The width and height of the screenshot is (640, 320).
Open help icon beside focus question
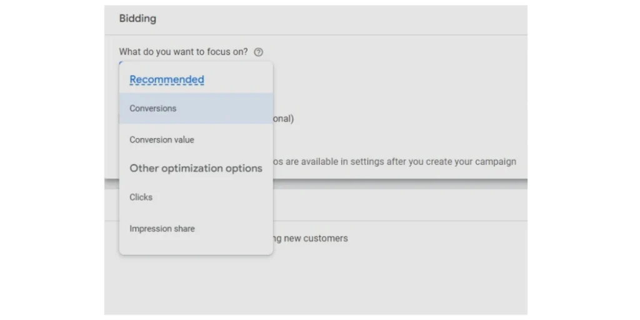(258, 52)
